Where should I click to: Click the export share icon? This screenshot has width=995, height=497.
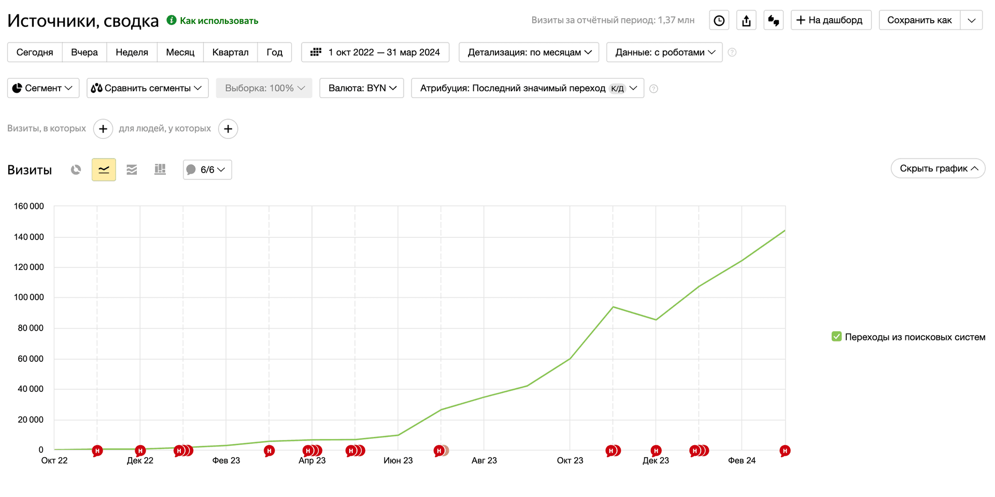point(746,20)
